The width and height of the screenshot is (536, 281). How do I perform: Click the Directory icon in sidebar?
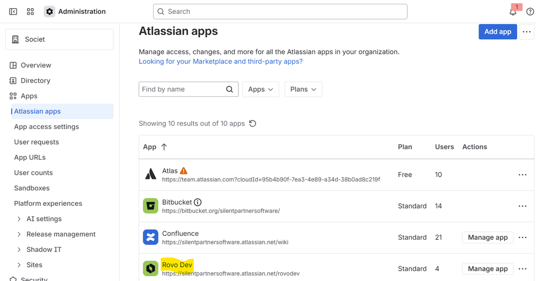click(x=13, y=81)
